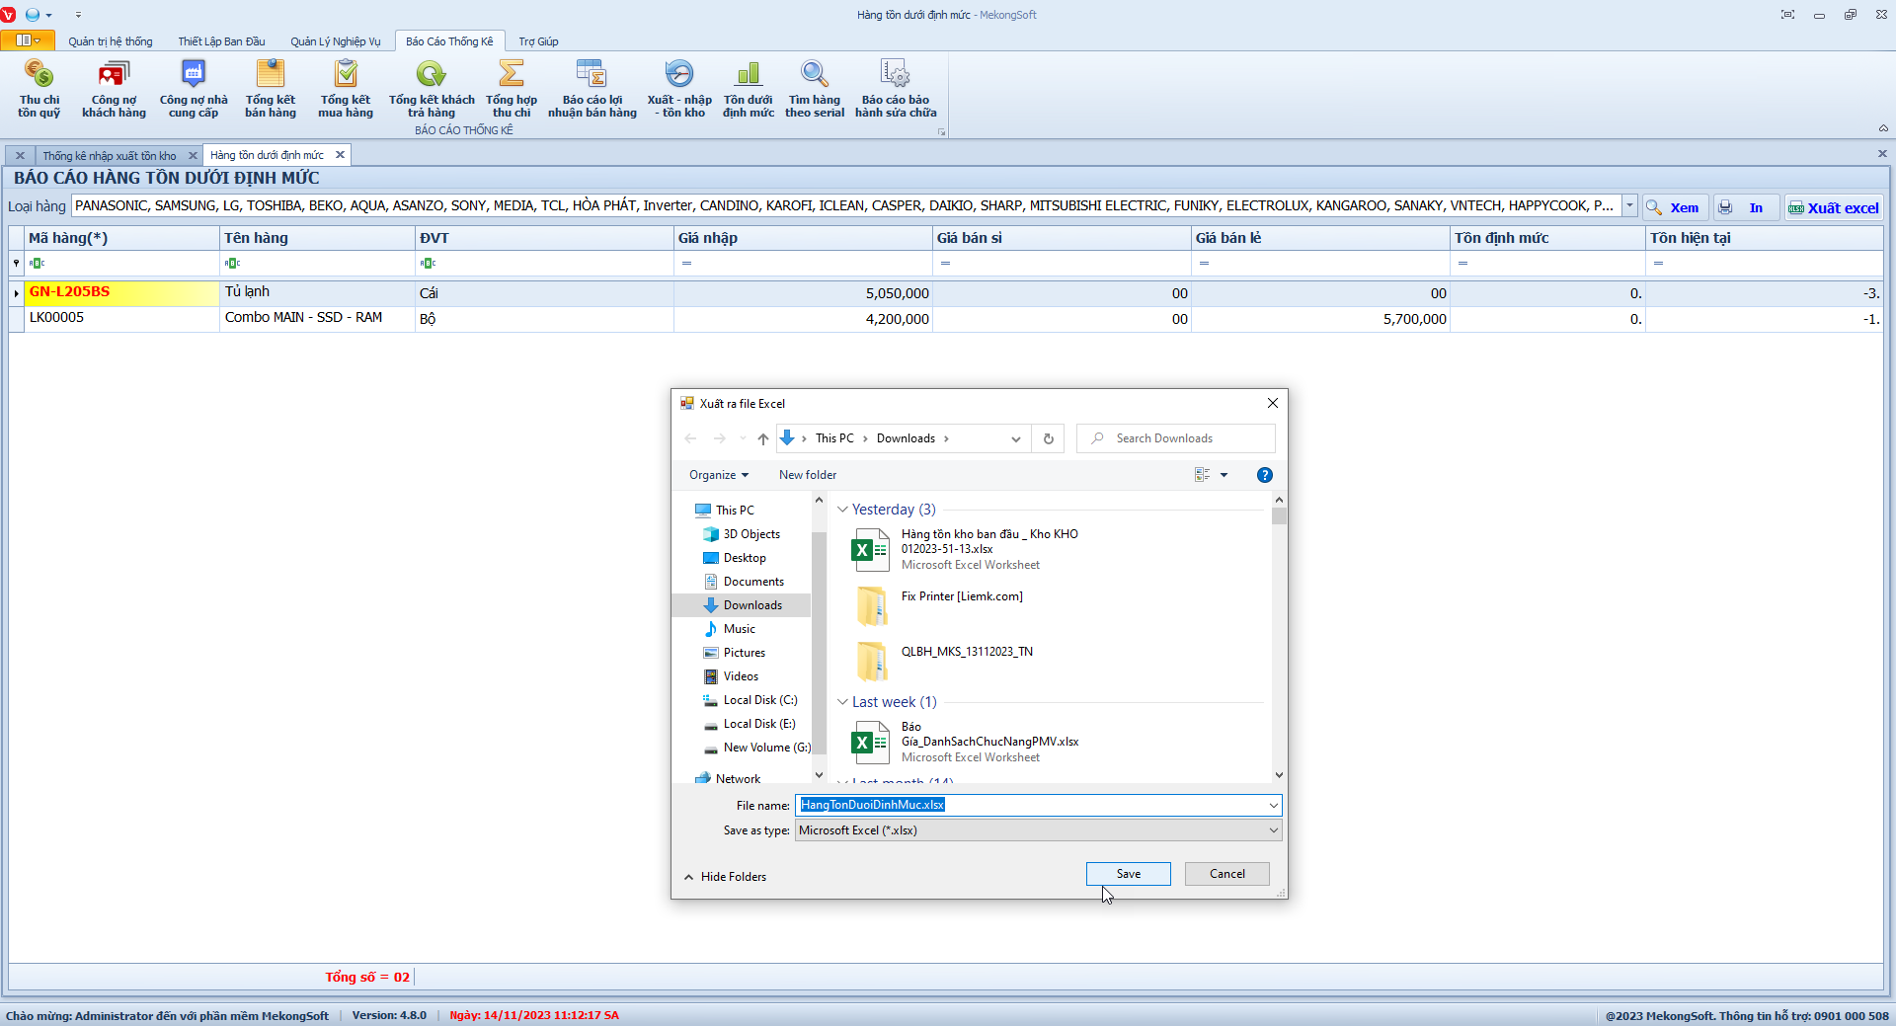The image size is (1896, 1026).
Task: Expand the Loại hàng dropdown list
Action: tap(1629, 205)
